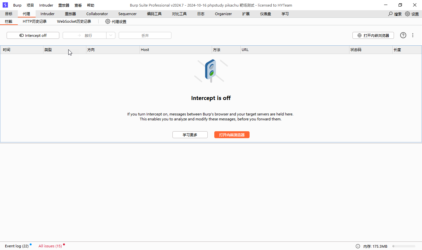Screen dimensions: 422x250
Task: Click the 方法 column header
Action: point(226,50)
